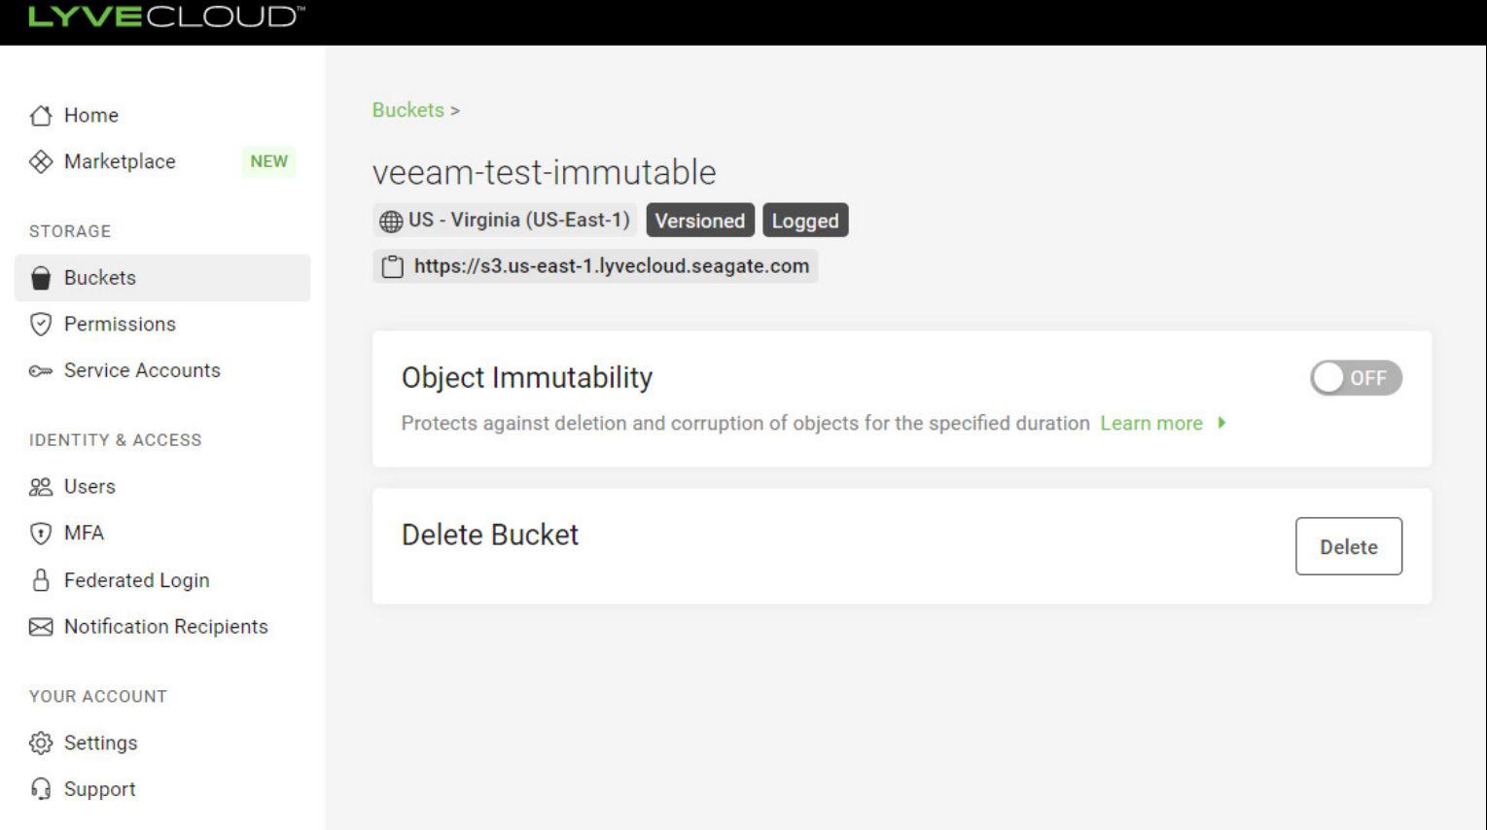Click the Settings gear icon

point(41,744)
